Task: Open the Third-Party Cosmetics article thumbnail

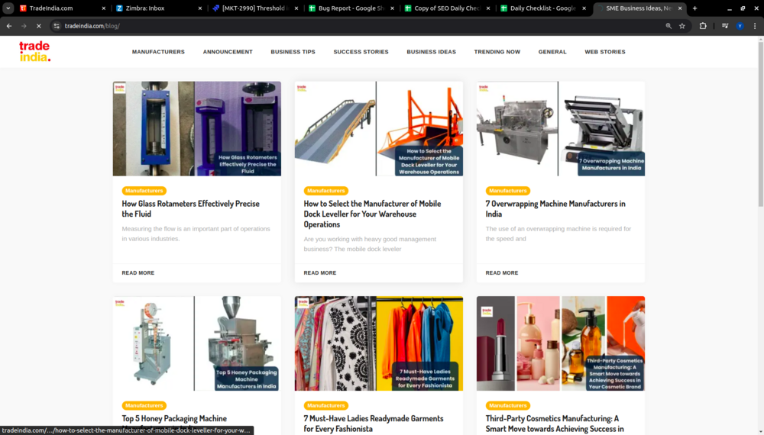Action: point(560,343)
